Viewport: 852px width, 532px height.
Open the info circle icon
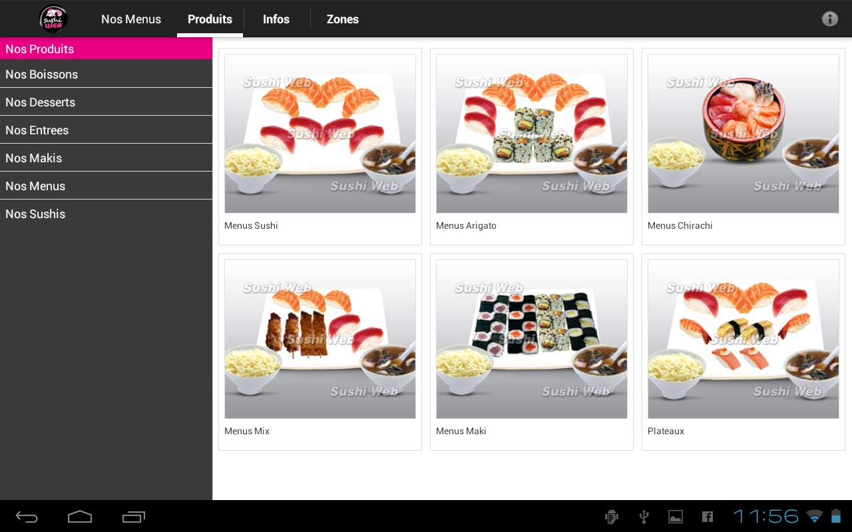pos(829,19)
